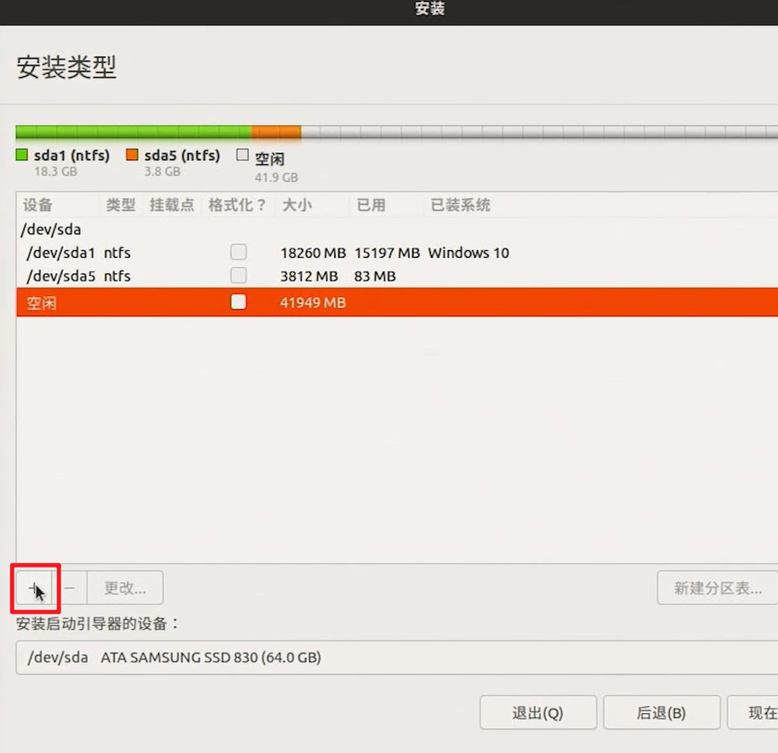Image resolution: width=778 pixels, height=753 pixels.
Task: Click grey free space segment in bar
Action: [x=539, y=132]
